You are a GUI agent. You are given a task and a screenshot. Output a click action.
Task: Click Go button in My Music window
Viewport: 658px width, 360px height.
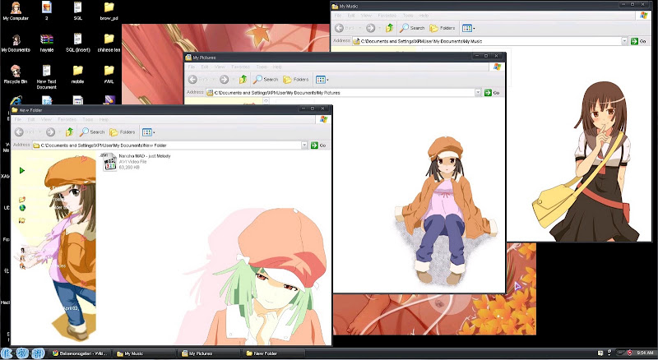(x=639, y=41)
